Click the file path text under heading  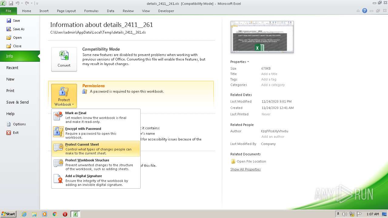point(98,32)
